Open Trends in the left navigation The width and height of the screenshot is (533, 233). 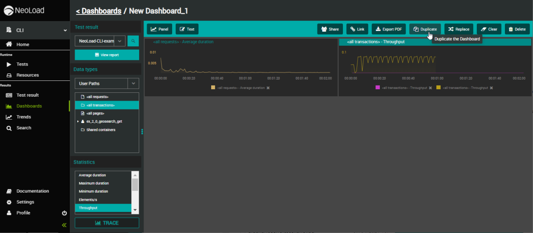point(24,117)
